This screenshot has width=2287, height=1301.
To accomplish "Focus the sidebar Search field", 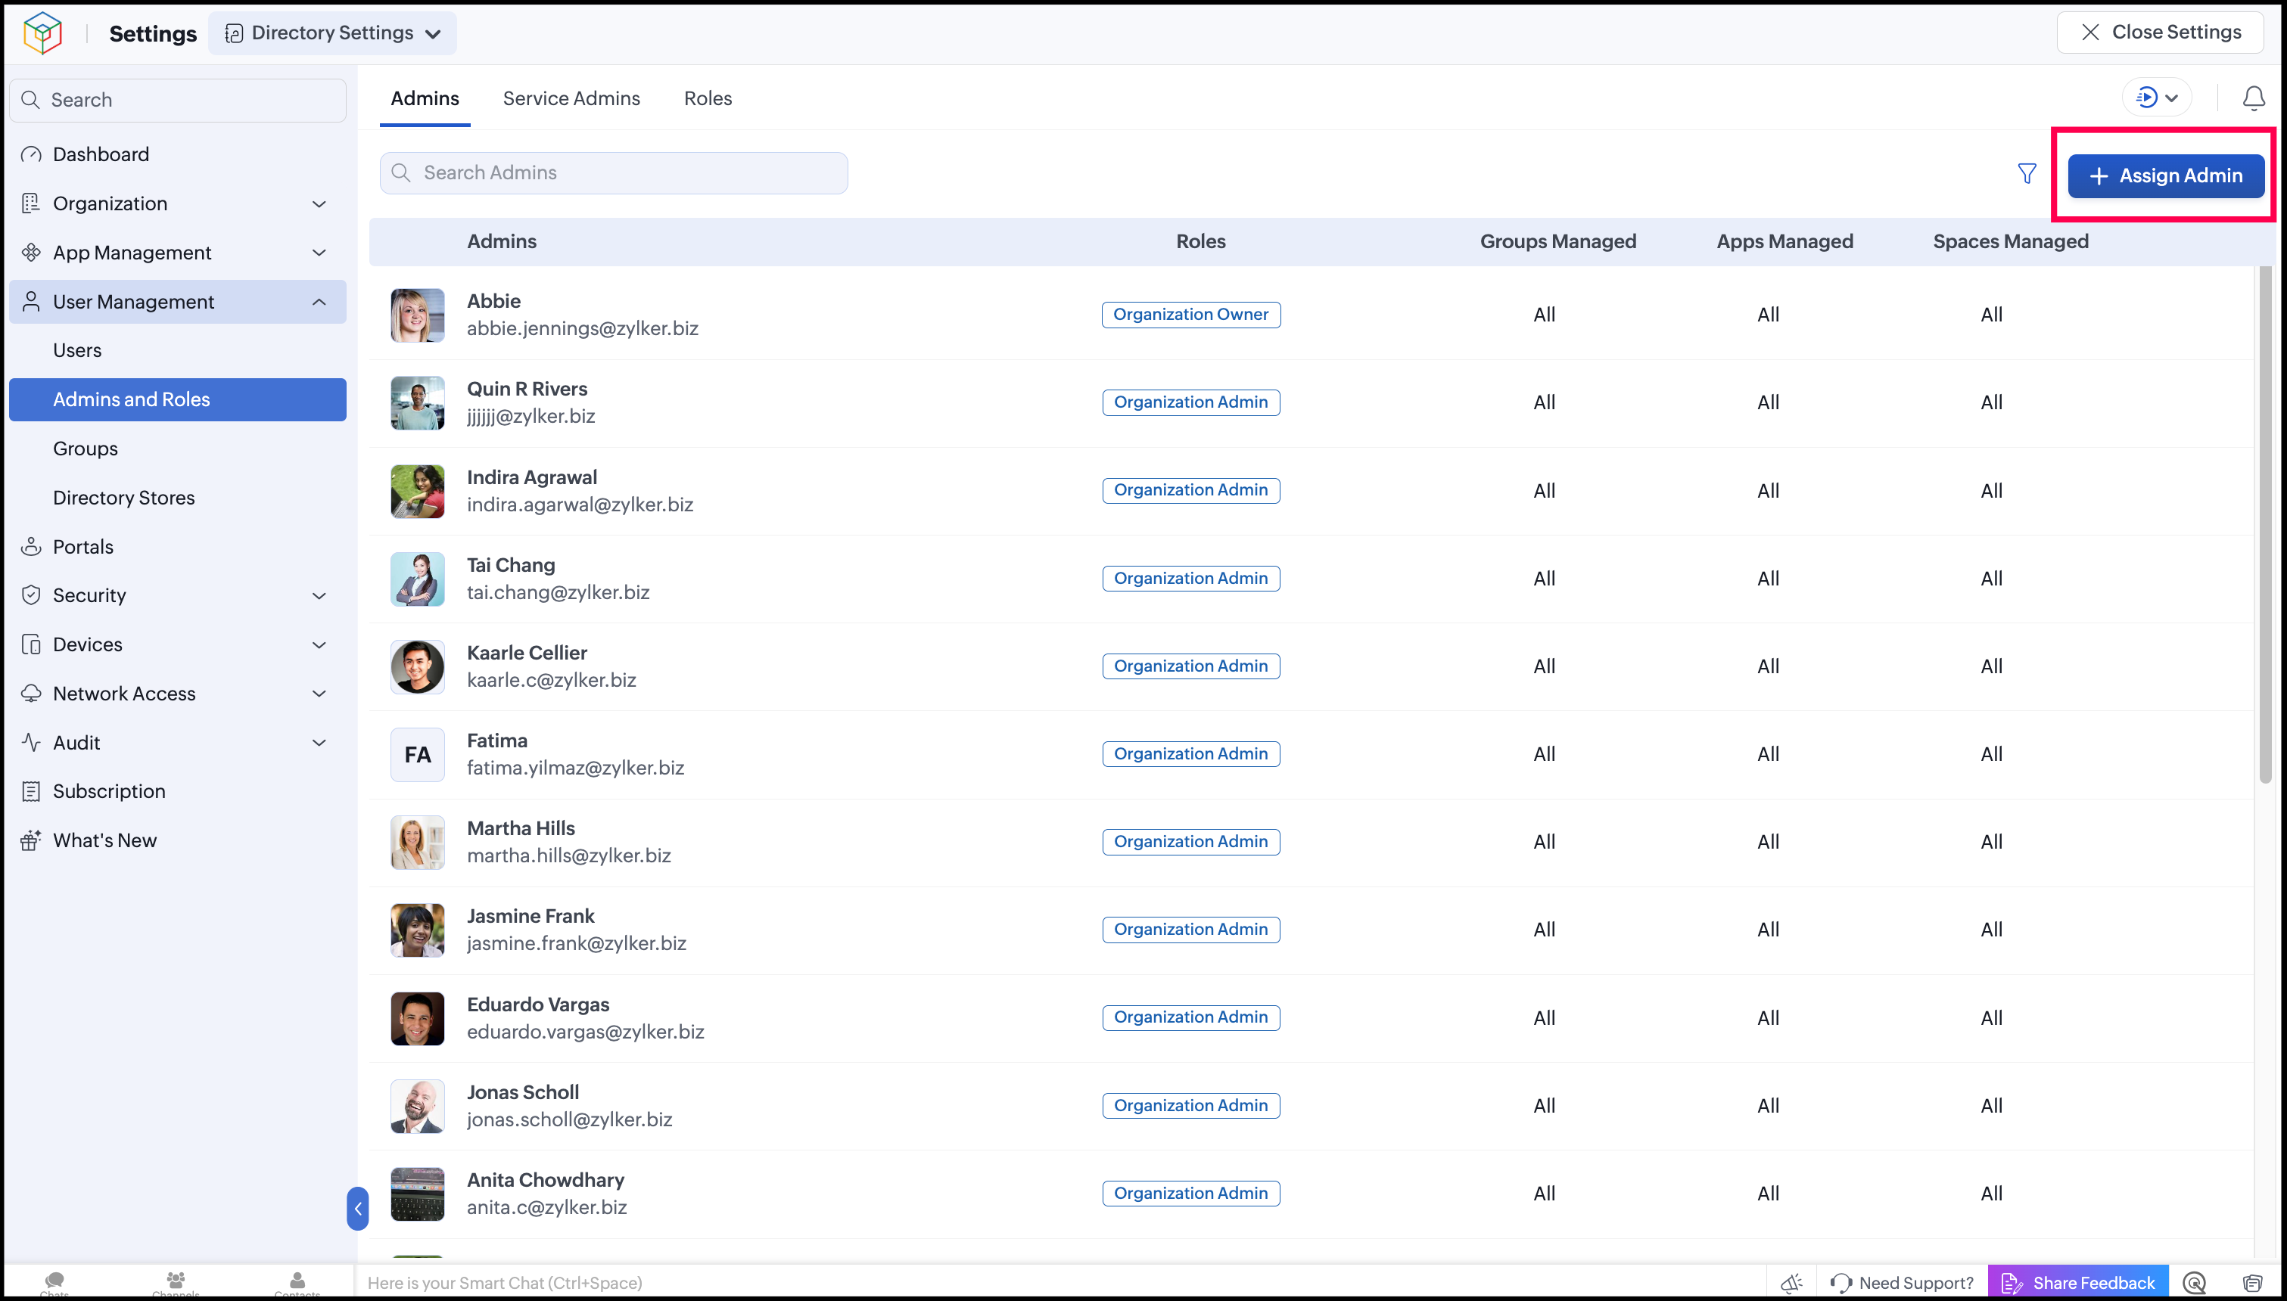I will (x=178, y=100).
